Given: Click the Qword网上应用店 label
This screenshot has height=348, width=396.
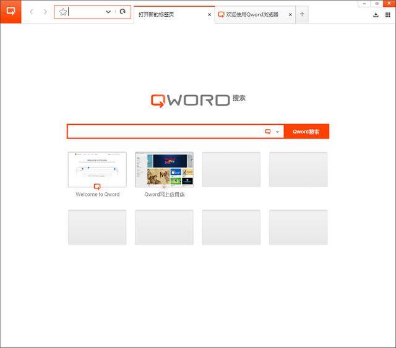Looking at the screenshot, I should pos(165,195).
